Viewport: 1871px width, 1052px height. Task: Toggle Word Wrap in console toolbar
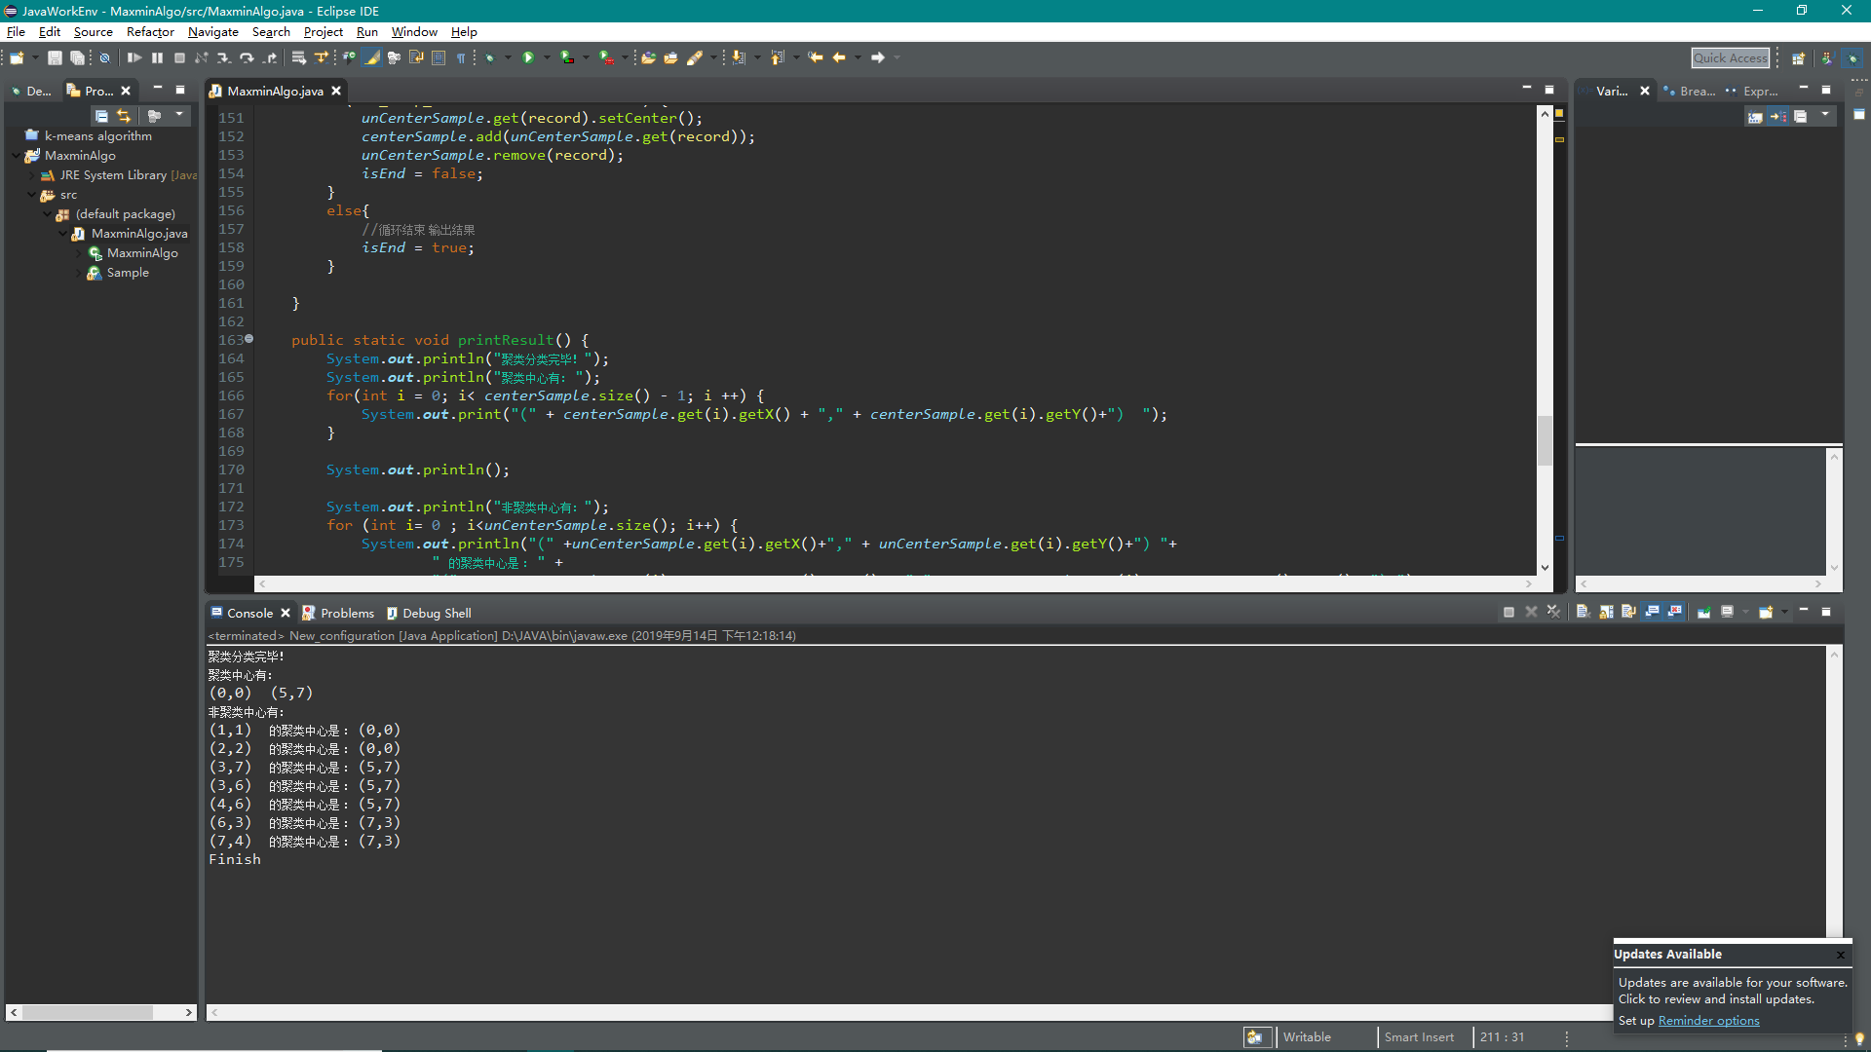[x=1628, y=613]
